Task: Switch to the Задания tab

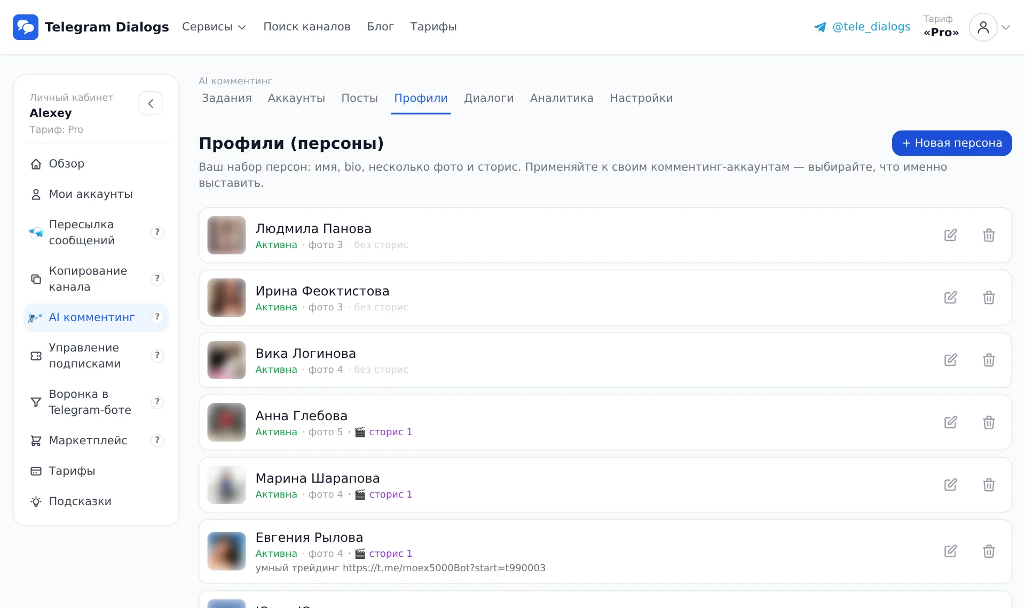Action: click(226, 98)
